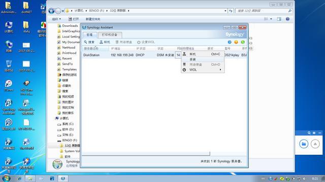The image size is (325, 182).
Task: Switch to the Printer Device (打印机设备) tab
Action: click(x=110, y=35)
